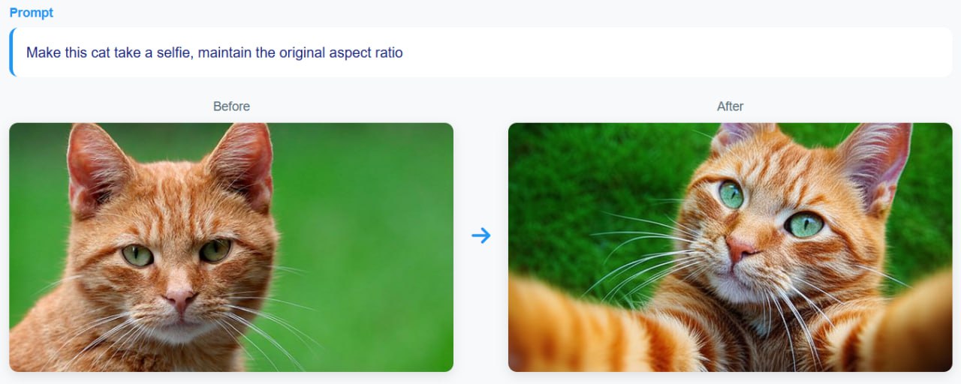961x384 pixels.
Task: Select the After label above the right image
Action: click(730, 106)
